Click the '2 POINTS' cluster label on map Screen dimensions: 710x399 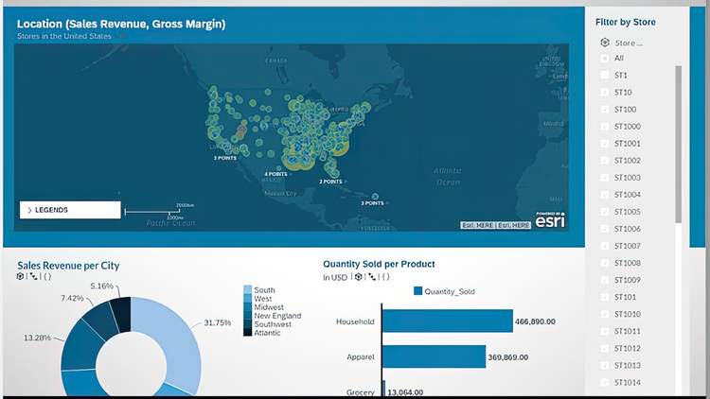point(330,182)
